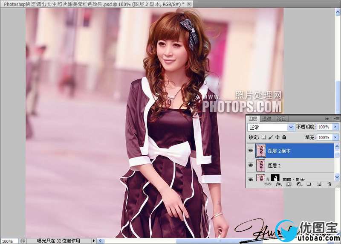This screenshot has height=244, width=341.
Task: Click the 填充 label
Action: pos(311,137)
